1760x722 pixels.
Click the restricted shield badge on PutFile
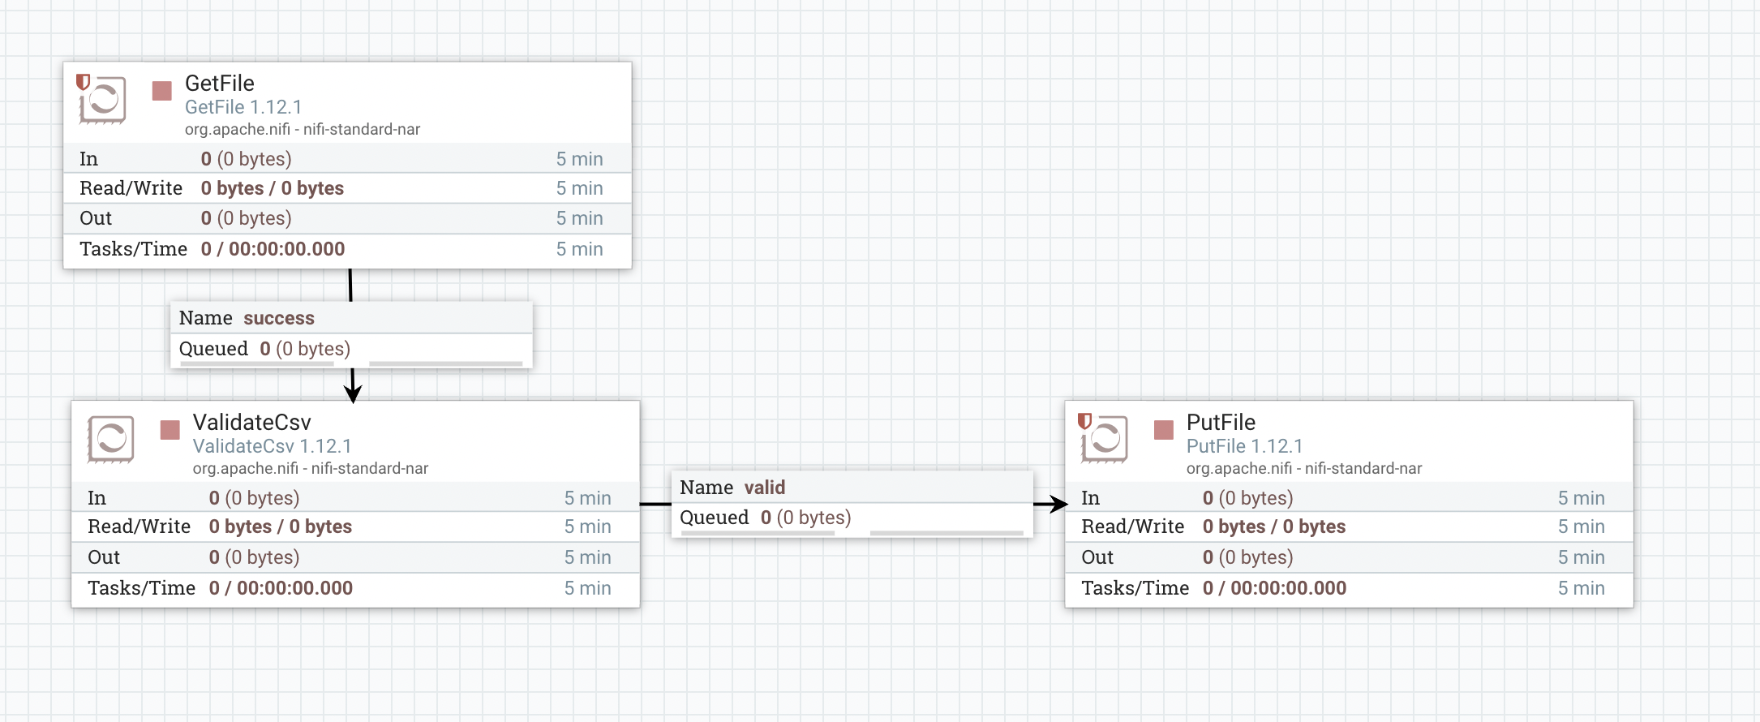(x=1084, y=421)
